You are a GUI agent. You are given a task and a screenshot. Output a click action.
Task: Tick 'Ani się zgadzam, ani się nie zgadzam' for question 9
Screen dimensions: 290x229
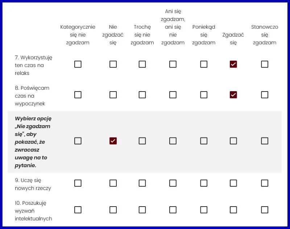(x=173, y=183)
